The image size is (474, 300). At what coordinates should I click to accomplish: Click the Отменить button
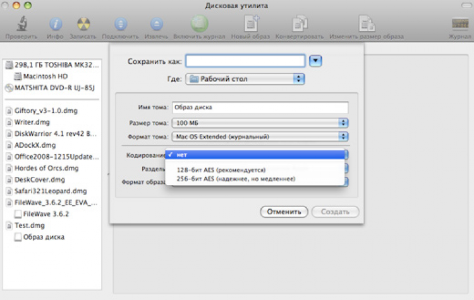coord(284,212)
